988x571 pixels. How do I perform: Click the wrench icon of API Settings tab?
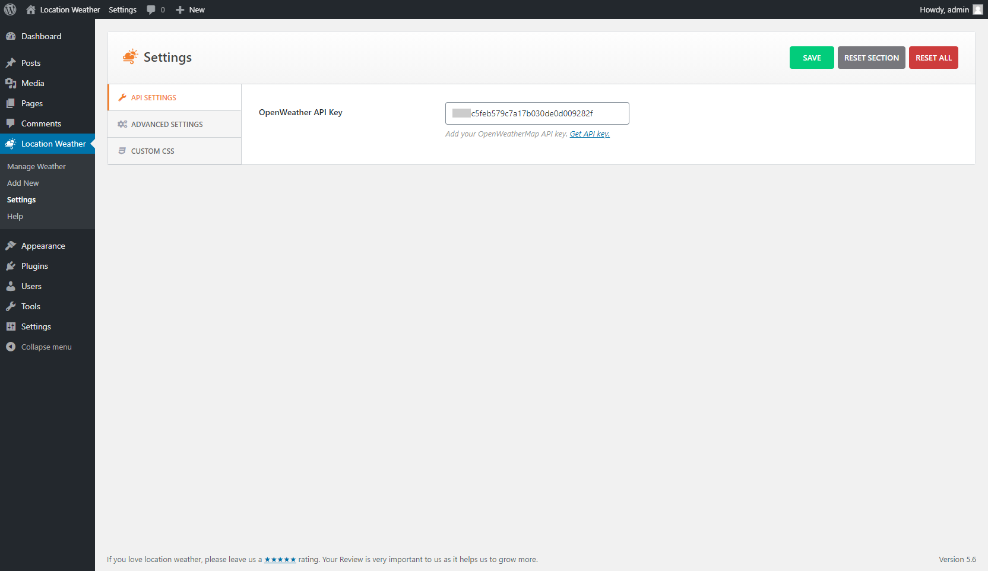coord(122,97)
